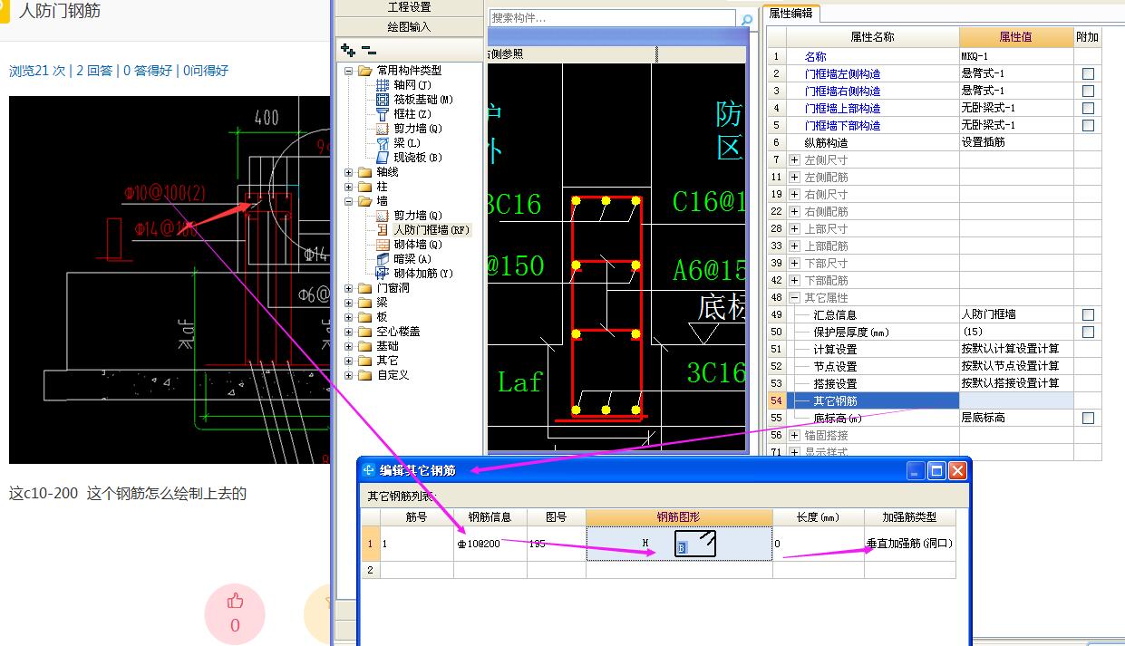Collapse the 其它属性 property group
This screenshot has height=646, width=1125.
click(x=794, y=297)
